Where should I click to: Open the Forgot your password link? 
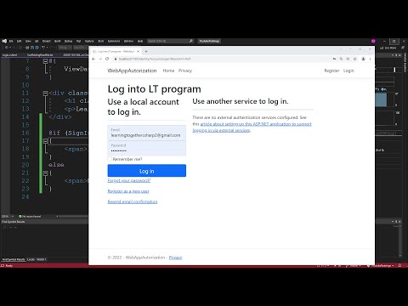pyautogui.click(x=129, y=180)
